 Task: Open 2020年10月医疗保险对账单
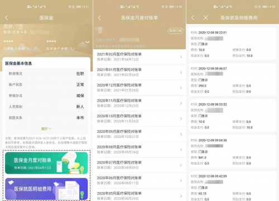tap(139, 118)
